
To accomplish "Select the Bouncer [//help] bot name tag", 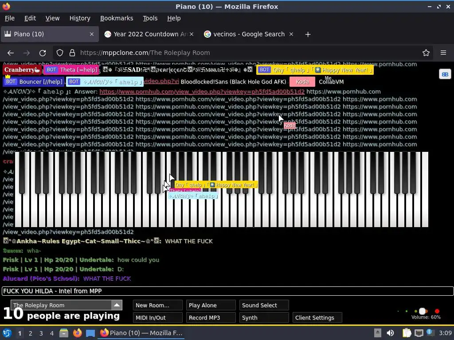I will 34,82.
